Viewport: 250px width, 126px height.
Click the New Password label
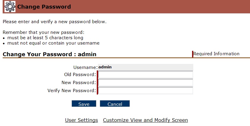(x=79, y=83)
